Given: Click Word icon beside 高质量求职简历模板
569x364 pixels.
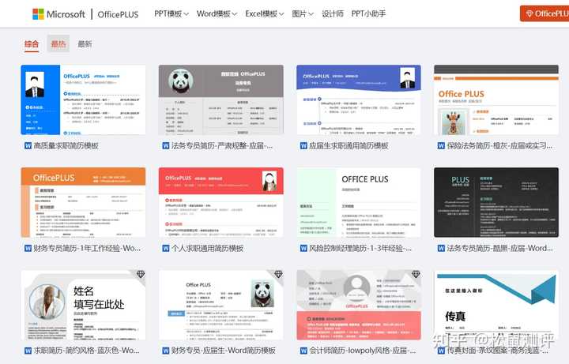Looking at the screenshot, I should coord(28,146).
